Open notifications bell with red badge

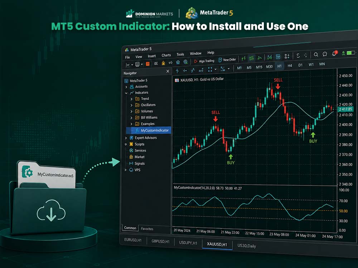tap(334, 53)
